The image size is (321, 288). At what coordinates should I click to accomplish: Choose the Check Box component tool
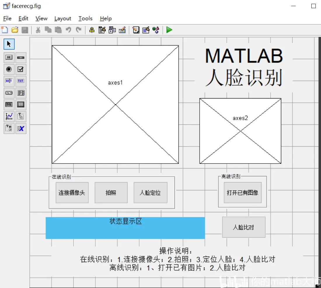(x=21, y=69)
